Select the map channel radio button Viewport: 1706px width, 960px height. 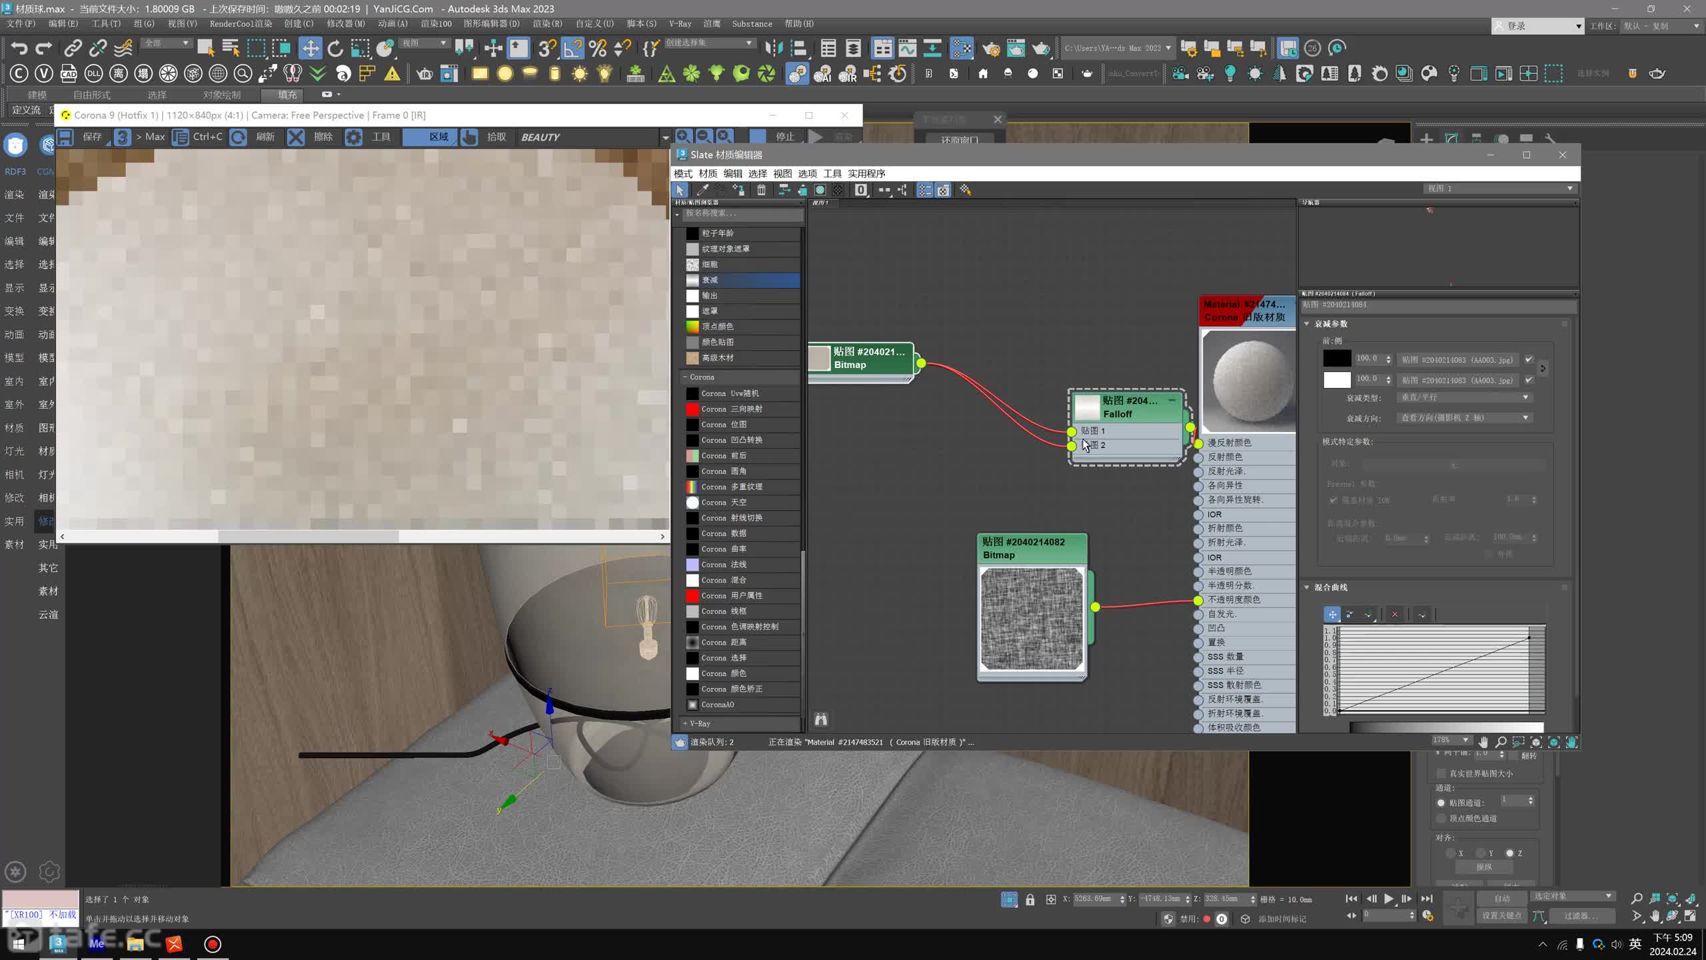coord(1441,803)
